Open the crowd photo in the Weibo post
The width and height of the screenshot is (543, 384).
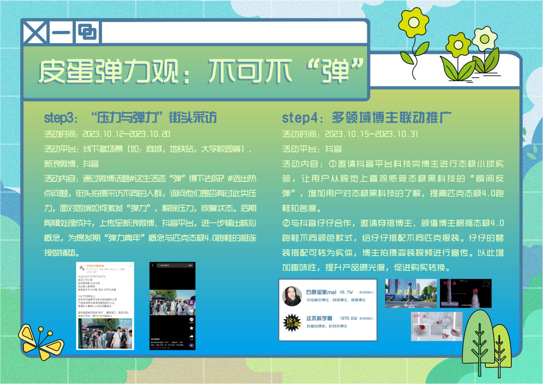(105, 333)
